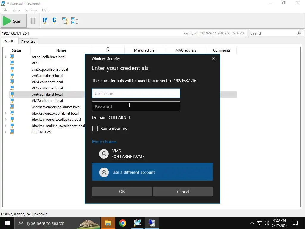Sort by the MAC address column header

point(186,50)
